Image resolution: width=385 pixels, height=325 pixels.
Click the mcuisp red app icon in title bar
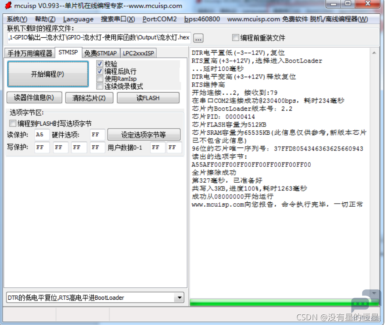tap(8, 5)
